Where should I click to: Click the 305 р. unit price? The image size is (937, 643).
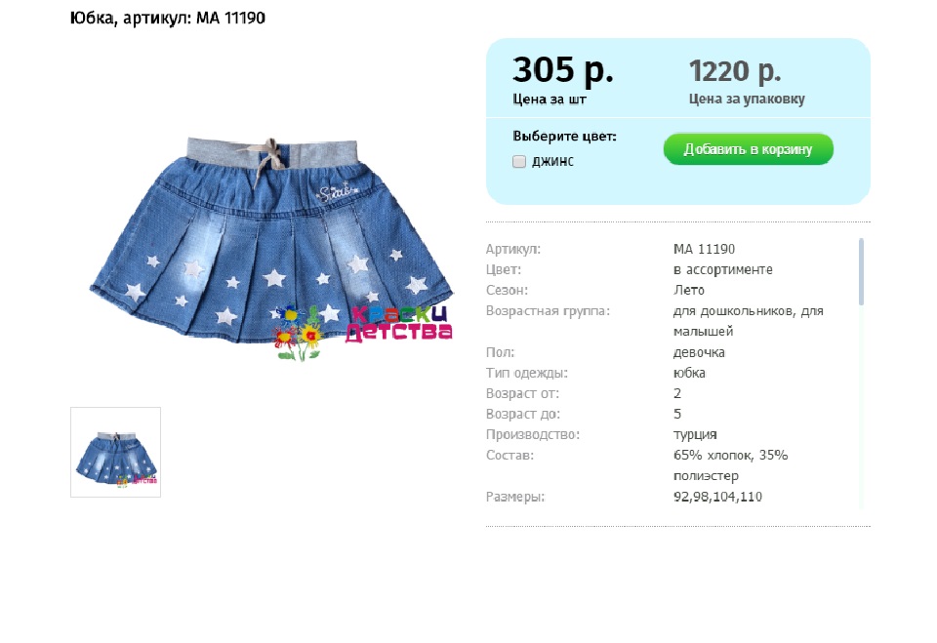pyautogui.click(x=563, y=70)
